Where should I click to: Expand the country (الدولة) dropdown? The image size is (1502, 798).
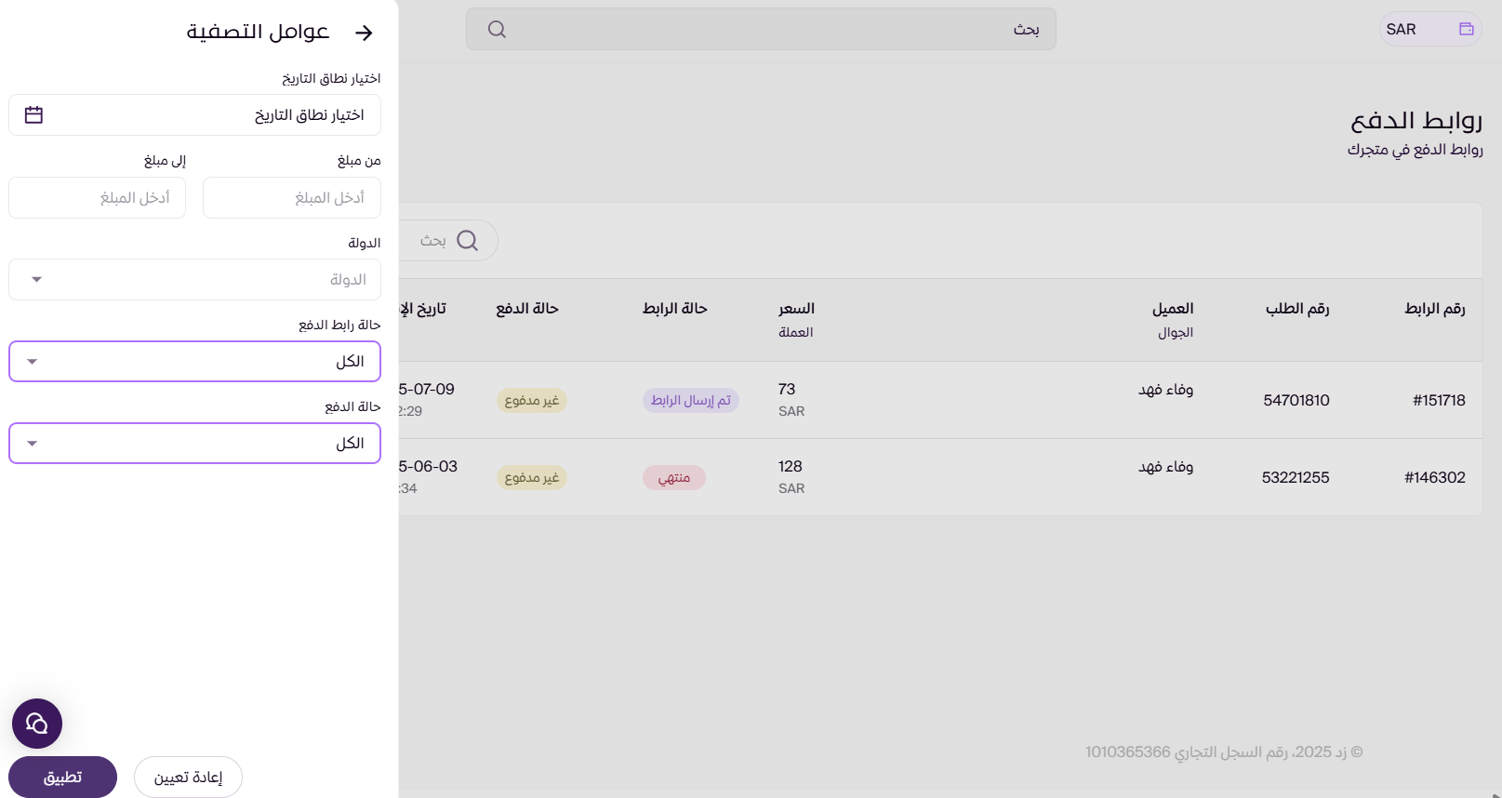(x=194, y=280)
